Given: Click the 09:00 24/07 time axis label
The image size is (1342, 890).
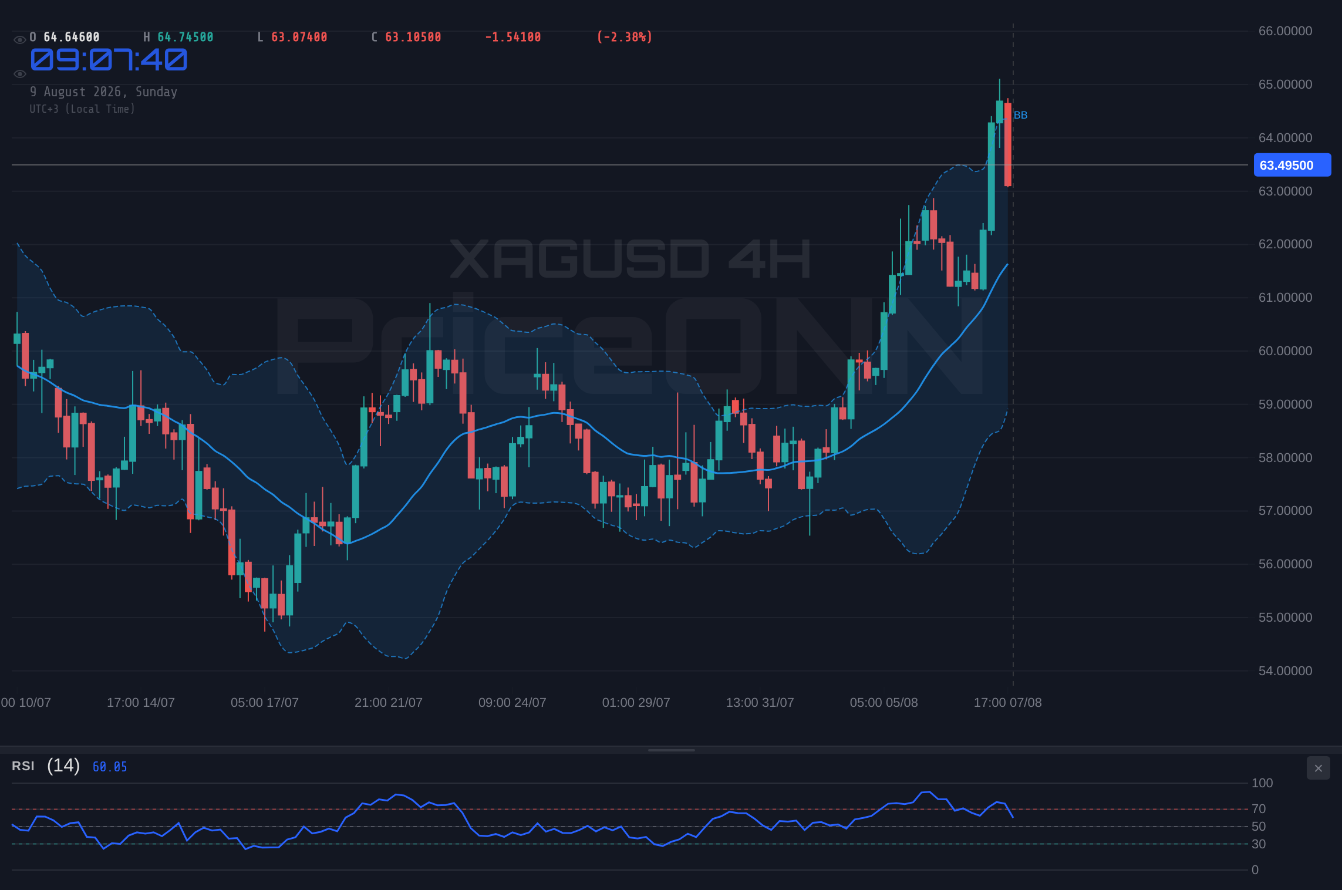Looking at the screenshot, I should [x=512, y=703].
